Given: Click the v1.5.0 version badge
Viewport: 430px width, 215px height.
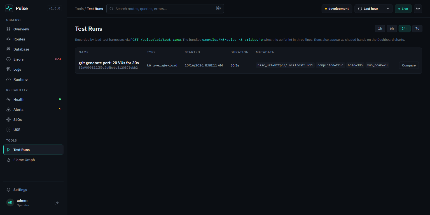Looking at the screenshot, I should tap(55, 8).
